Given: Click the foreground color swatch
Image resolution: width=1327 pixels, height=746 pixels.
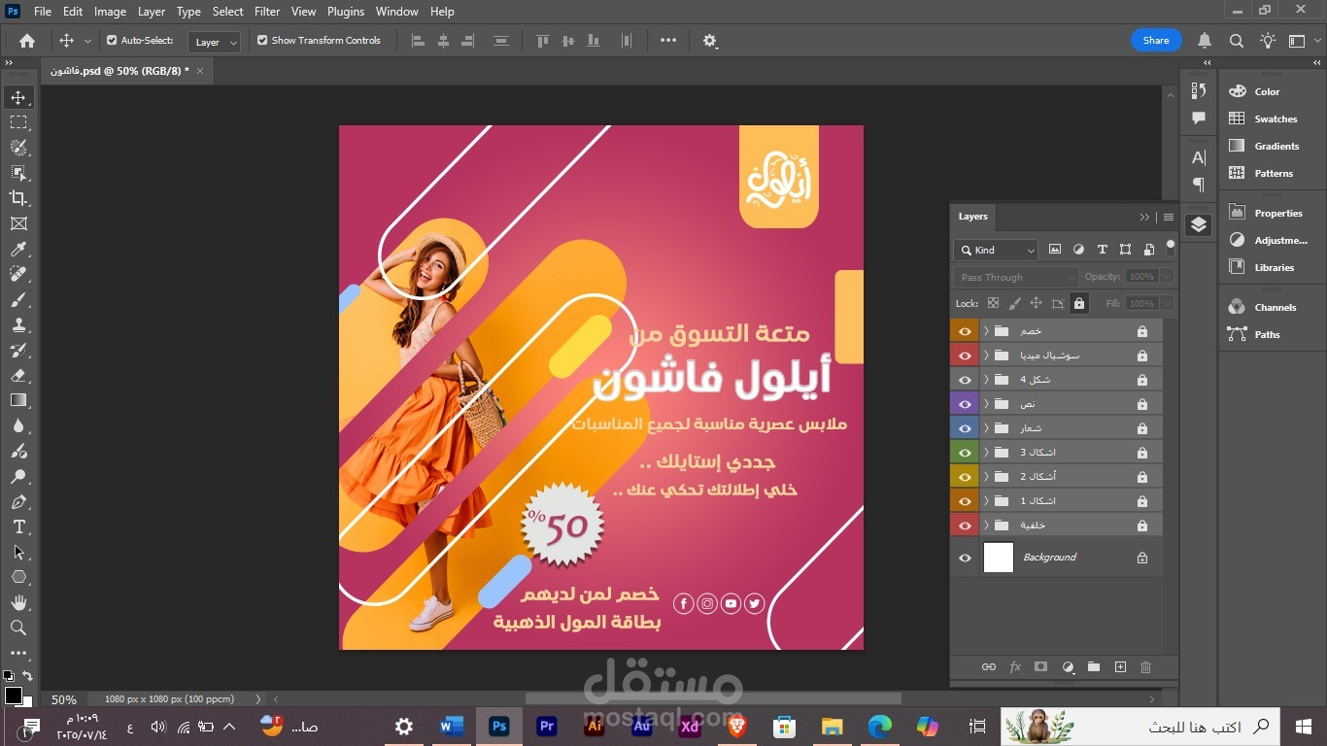Looking at the screenshot, I should pos(14,695).
